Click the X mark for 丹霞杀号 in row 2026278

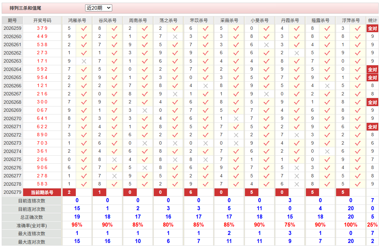[x=297, y=184]
